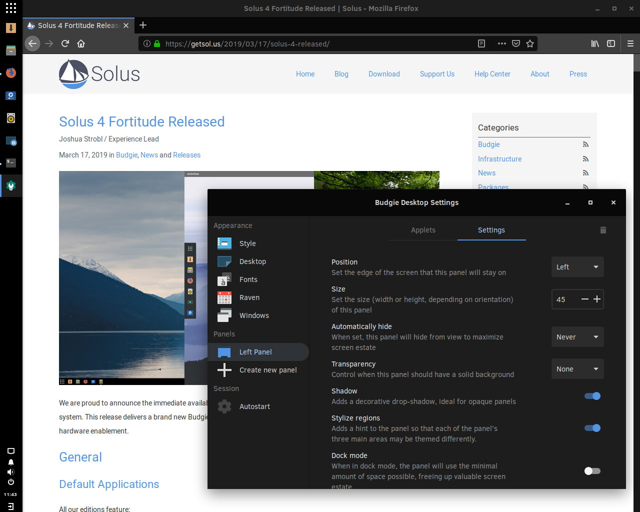
Task: Select the Settings tab
Action: [x=491, y=230]
